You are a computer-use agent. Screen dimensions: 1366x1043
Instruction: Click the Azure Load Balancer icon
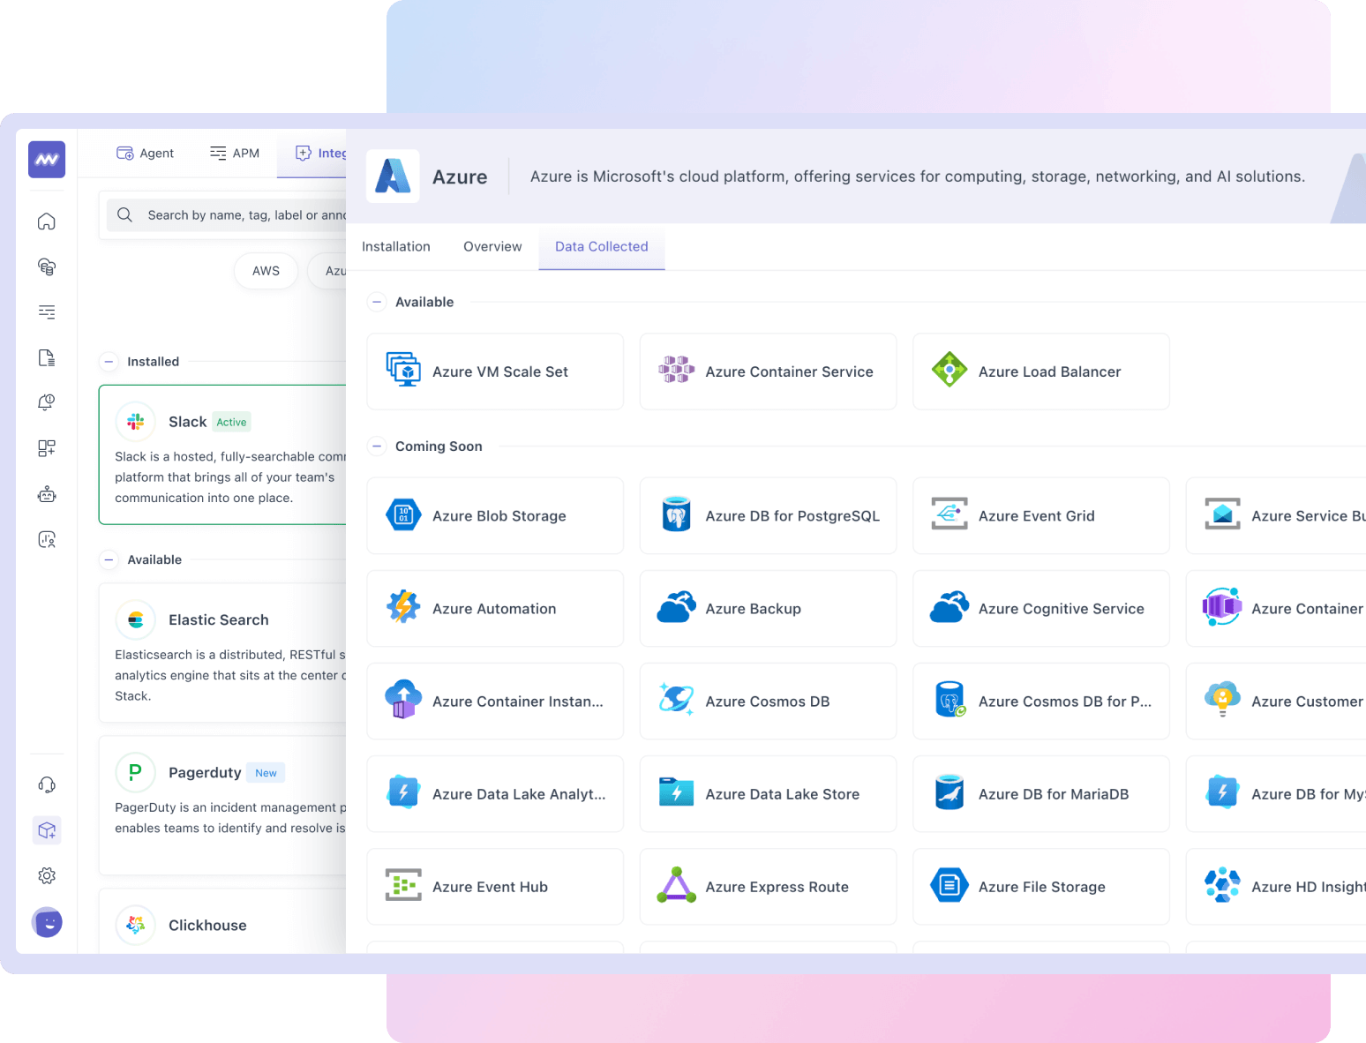(x=949, y=369)
